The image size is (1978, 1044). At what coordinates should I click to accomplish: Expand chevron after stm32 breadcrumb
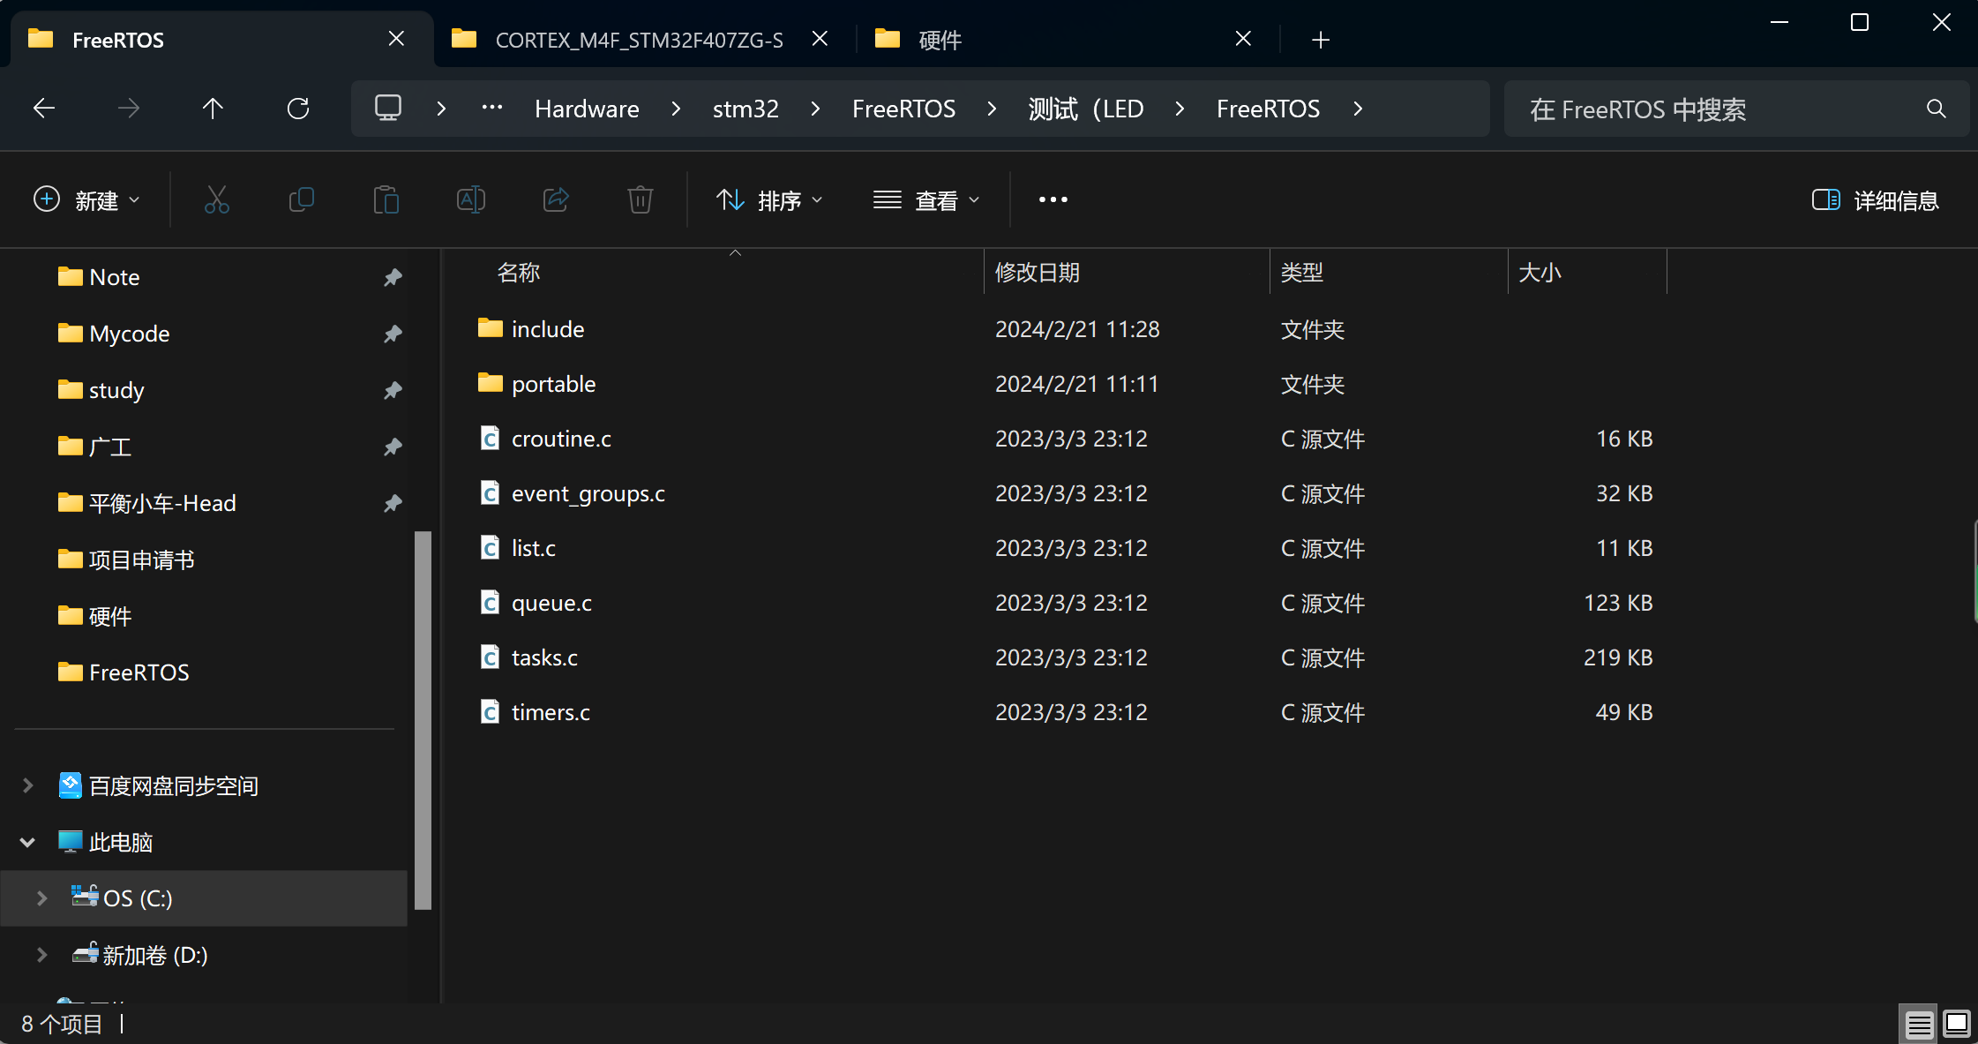(x=815, y=109)
